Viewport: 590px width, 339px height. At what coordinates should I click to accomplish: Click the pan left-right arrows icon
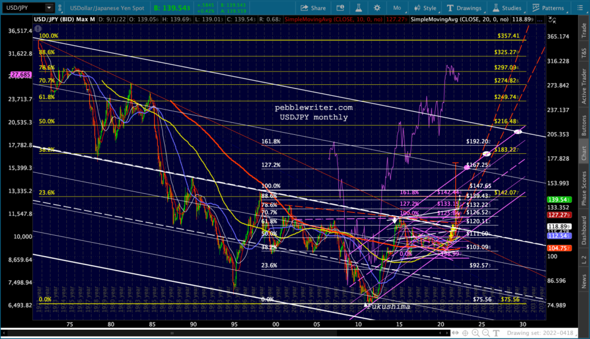pos(455,333)
